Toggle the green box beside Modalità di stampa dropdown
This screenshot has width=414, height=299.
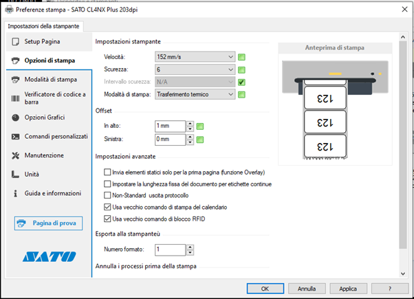(241, 94)
